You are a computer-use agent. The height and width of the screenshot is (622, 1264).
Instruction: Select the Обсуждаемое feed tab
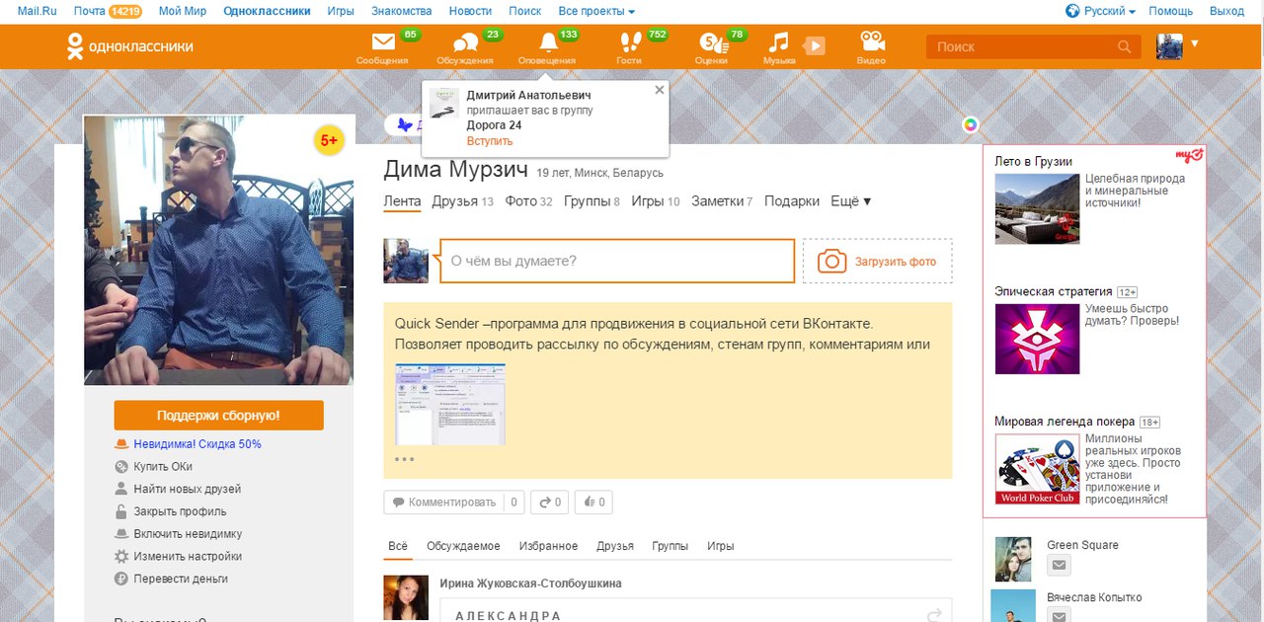463,546
